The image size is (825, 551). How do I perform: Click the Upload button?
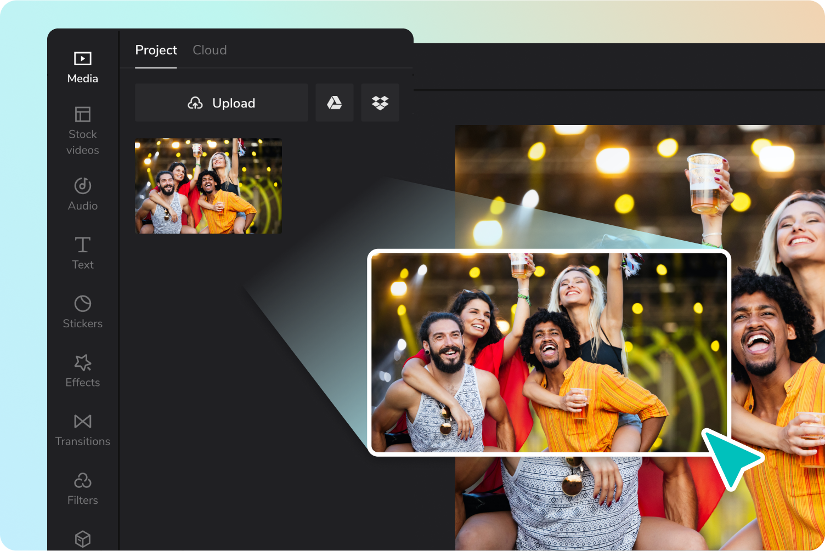222,103
